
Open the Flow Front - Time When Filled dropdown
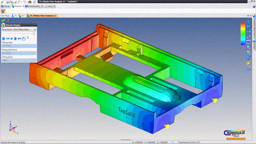(x=19, y=30)
